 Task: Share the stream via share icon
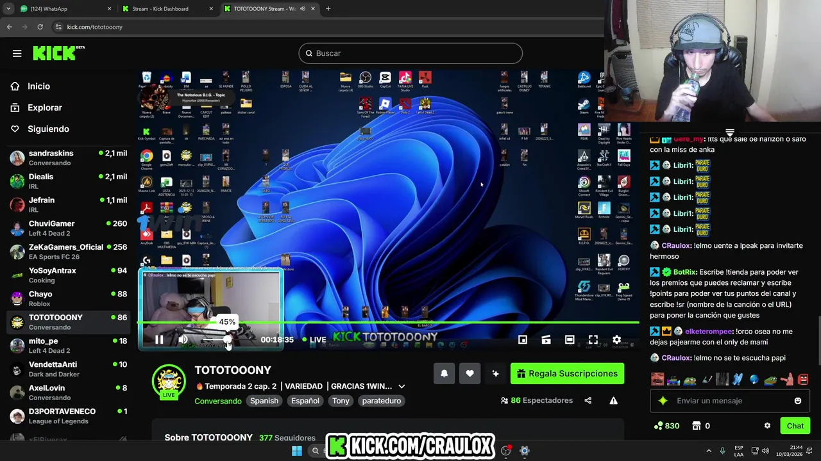coord(588,400)
